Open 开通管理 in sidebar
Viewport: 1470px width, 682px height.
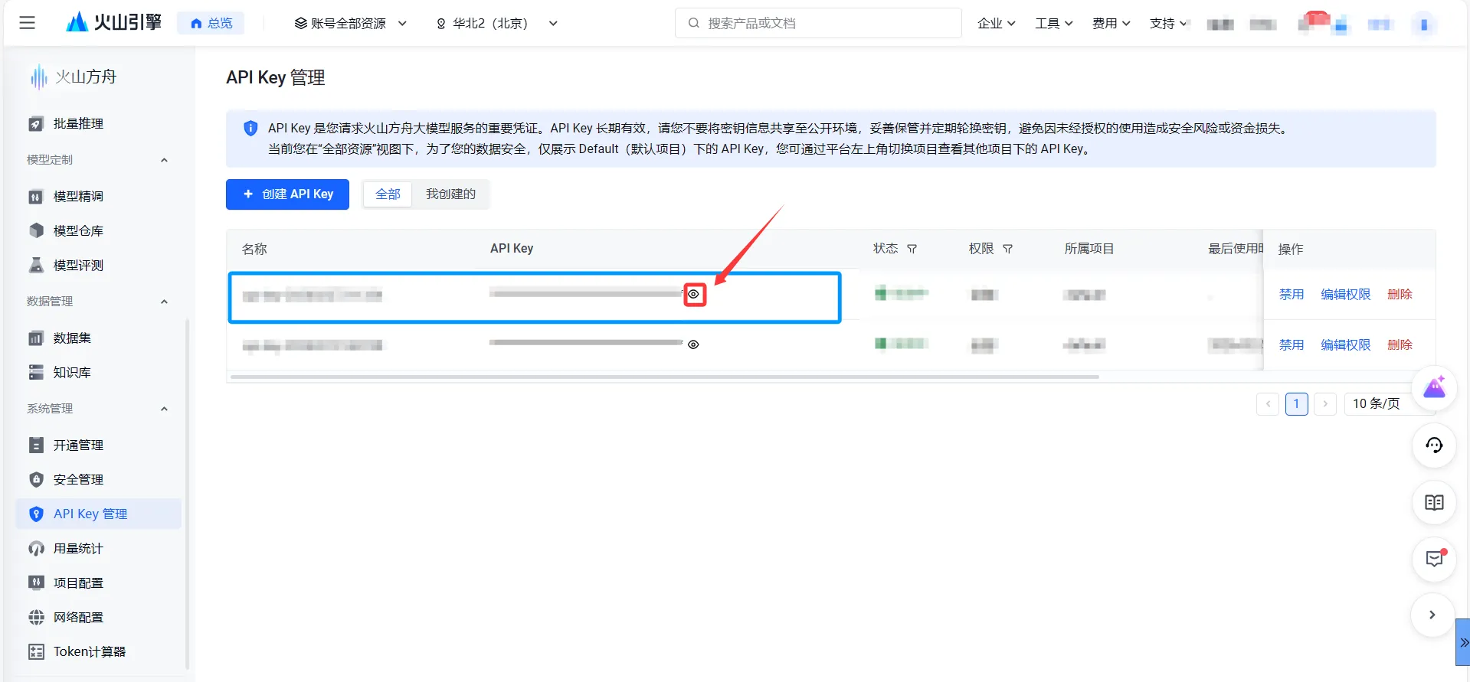tap(98, 445)
